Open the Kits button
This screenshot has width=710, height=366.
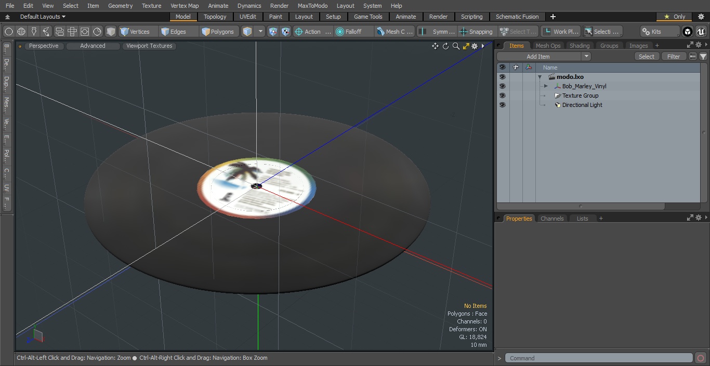coord(660,32)
